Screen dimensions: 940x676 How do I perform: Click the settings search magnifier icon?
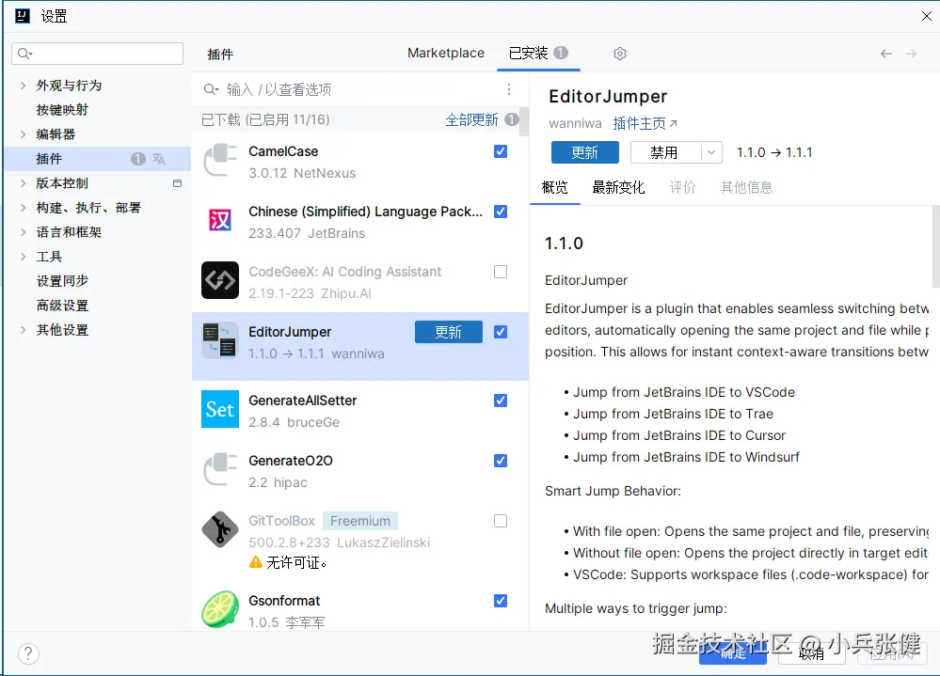click(24, 54)
